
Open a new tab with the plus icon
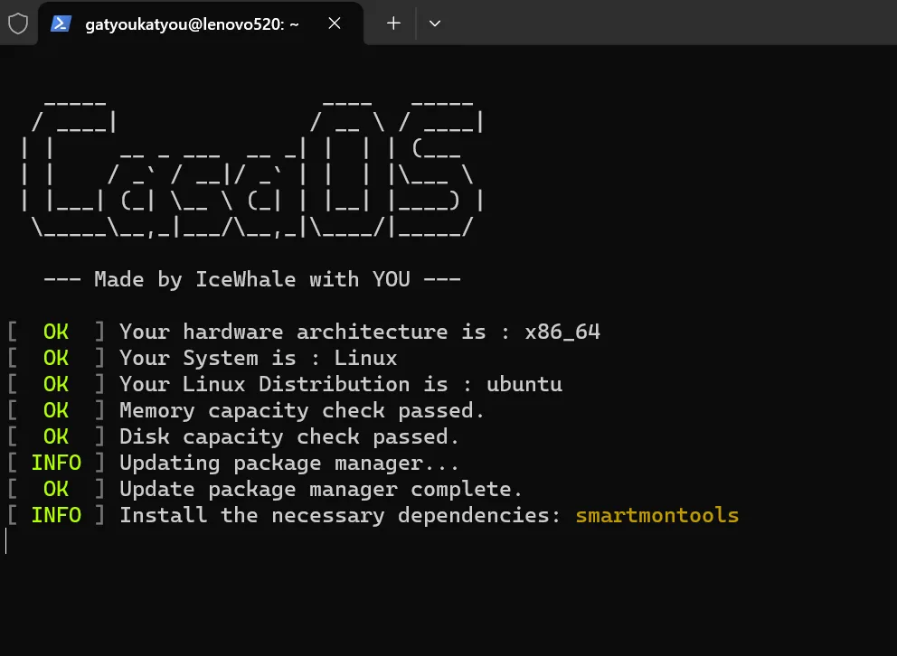pos(393,23)
